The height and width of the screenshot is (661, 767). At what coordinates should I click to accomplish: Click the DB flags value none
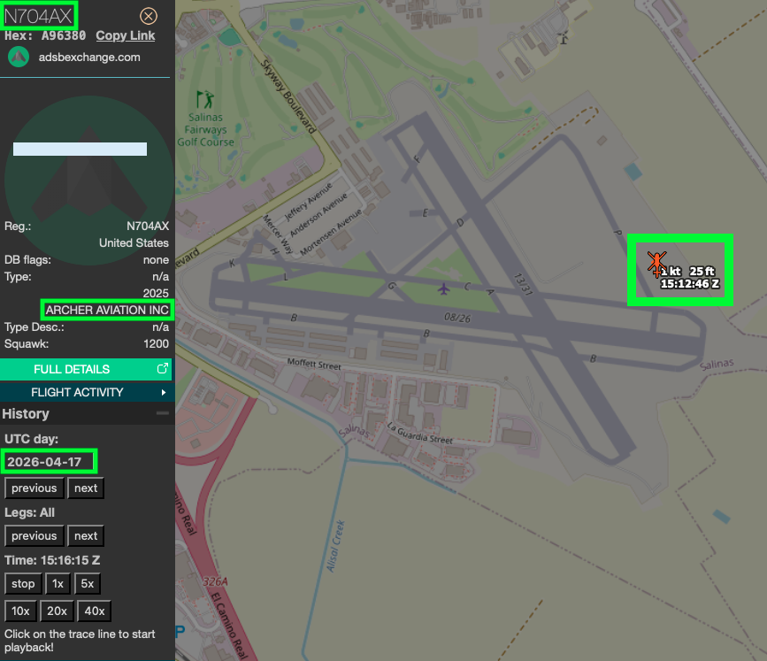point(156,260)
